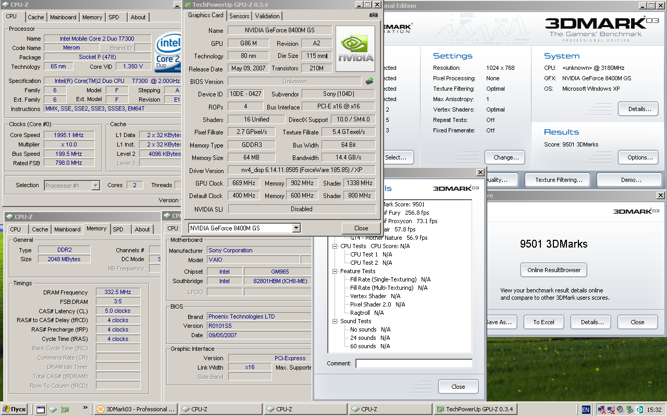Click the green Safely Remove Hardware tray icon
Screen dimensions: 667x417
click(x=629, y=410)
